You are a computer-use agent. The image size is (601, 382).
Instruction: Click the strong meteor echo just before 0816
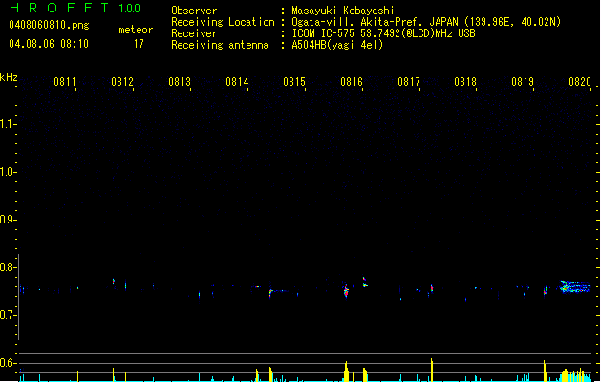click(346, 290)
